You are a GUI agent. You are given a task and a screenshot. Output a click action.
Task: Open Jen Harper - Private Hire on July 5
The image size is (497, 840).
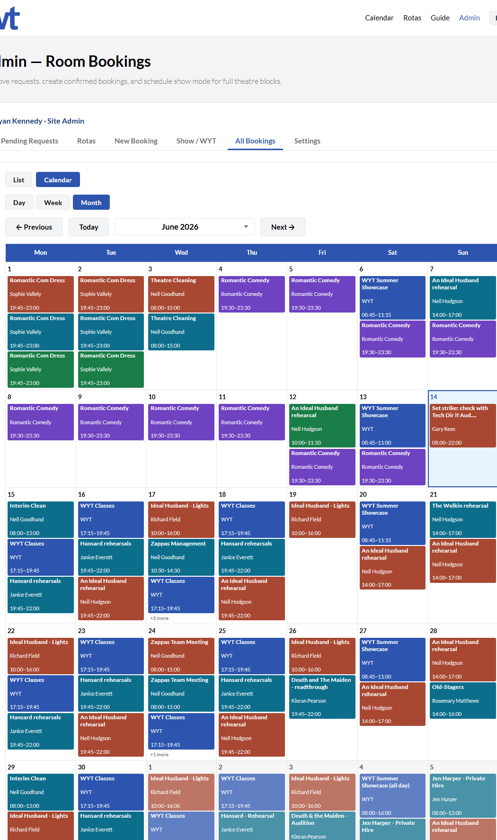(x=463, y=795)
